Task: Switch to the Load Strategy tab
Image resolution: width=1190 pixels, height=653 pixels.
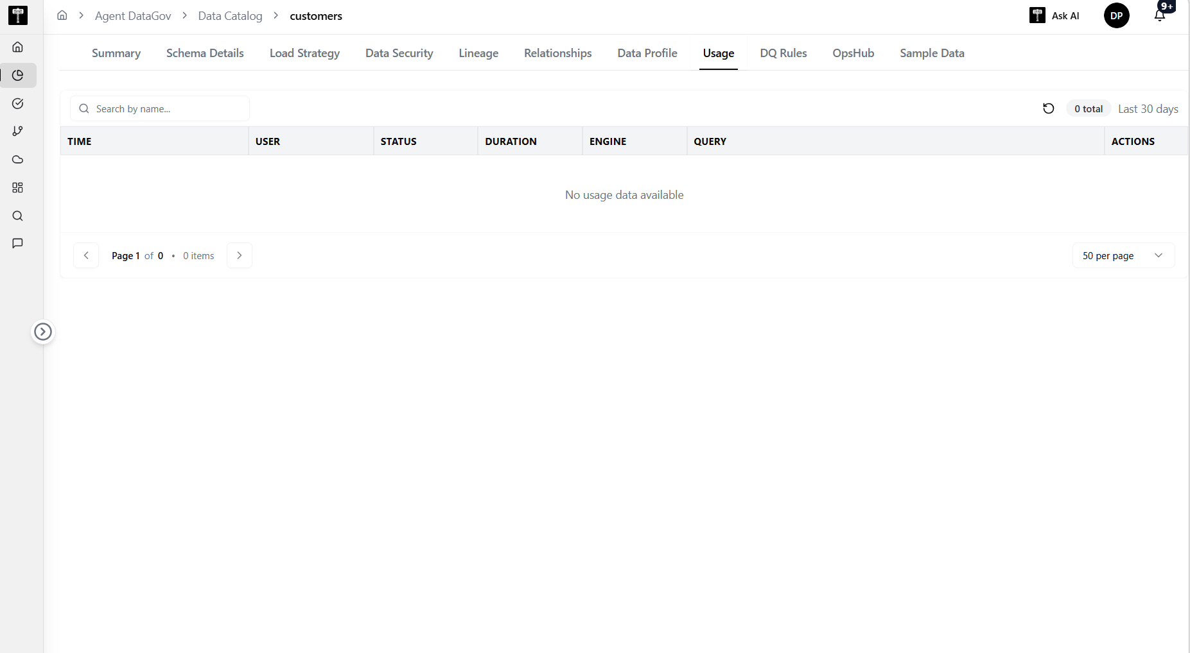Action: (304, 53)
